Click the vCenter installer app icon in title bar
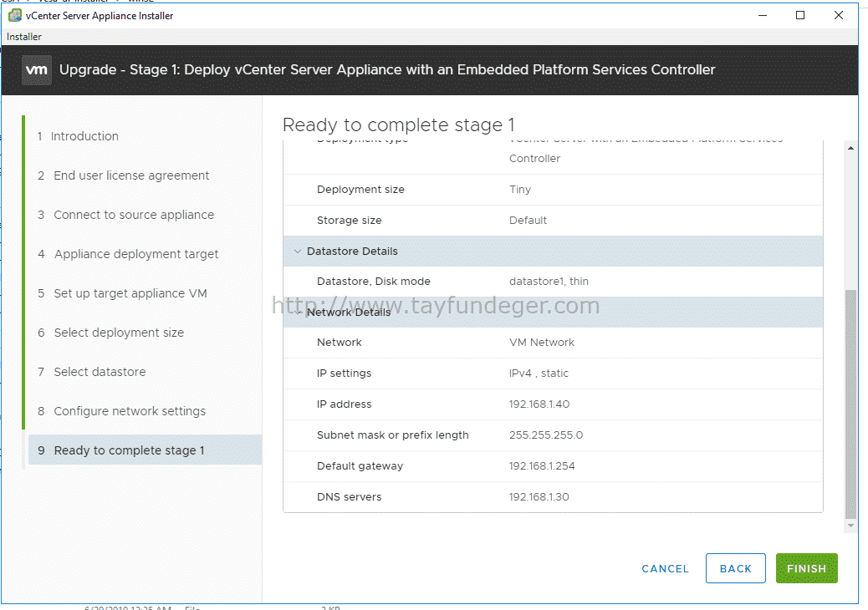 pos(15,16)
